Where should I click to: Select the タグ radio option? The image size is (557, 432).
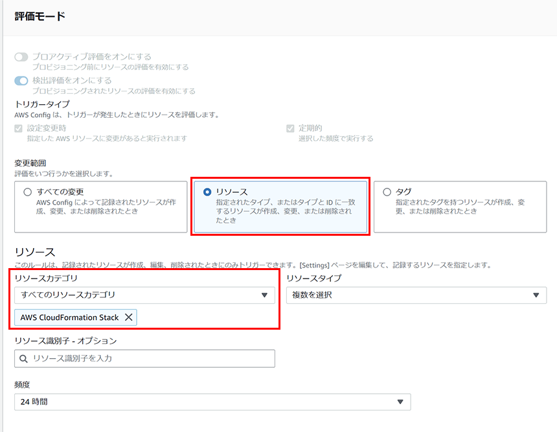coord(387,192)
